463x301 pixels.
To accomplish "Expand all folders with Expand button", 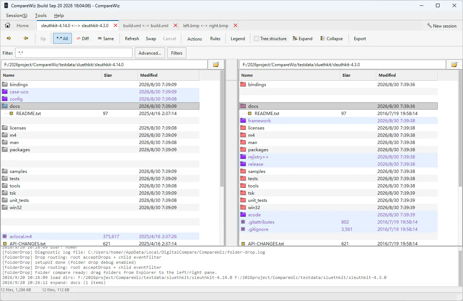I will tap(303, 38).
